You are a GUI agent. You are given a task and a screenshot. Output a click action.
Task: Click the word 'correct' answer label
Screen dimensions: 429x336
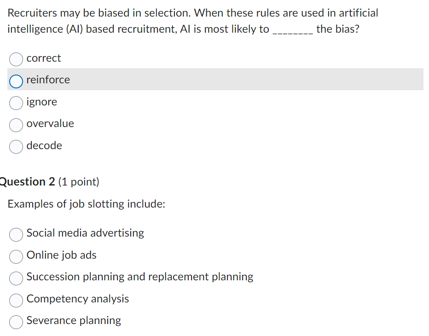click(43, 58)
